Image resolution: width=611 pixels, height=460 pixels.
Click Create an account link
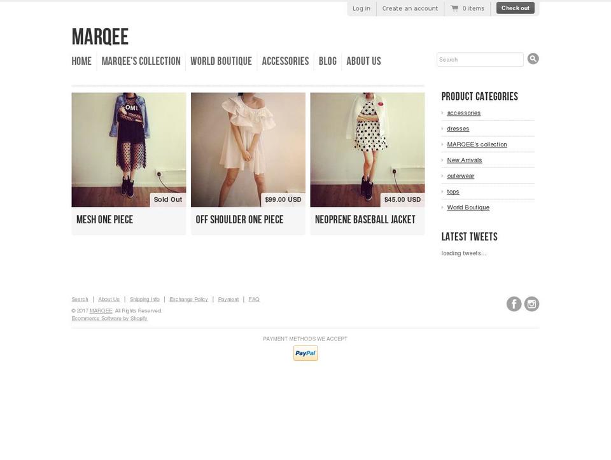(x=410, y=8)
